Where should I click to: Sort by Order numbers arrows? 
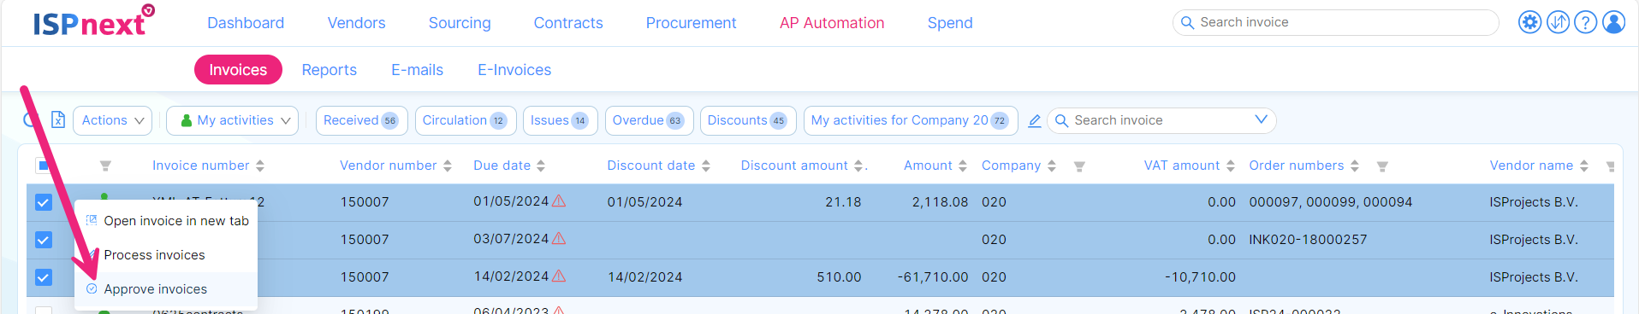pyautogui.click(x=1355, y=166)
